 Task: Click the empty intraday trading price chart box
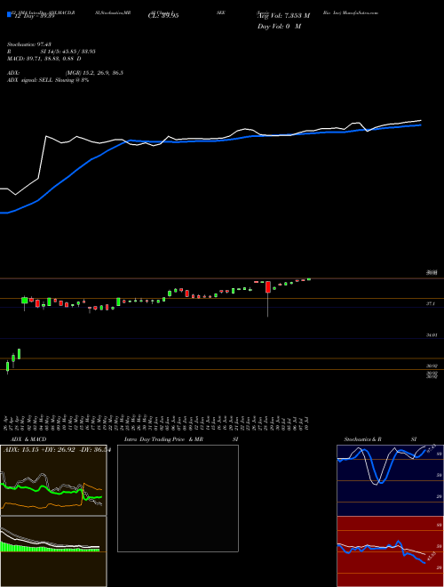click(178, 498)
